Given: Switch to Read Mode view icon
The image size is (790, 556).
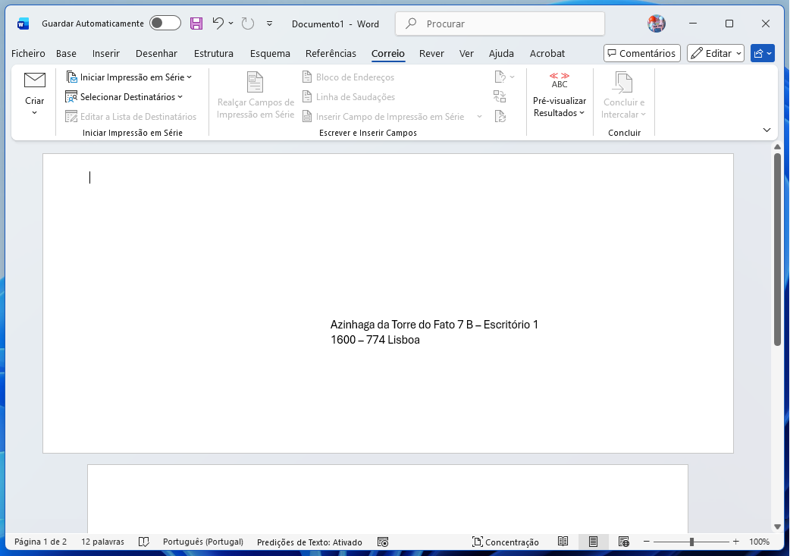Looking at the screenshot, I should point(563,542).
